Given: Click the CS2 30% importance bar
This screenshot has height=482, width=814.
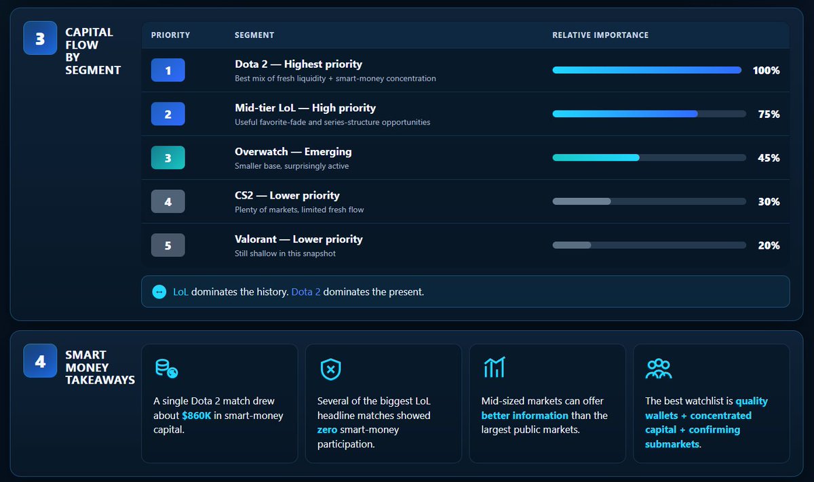Looking at the screenshot, I should 649,201.
